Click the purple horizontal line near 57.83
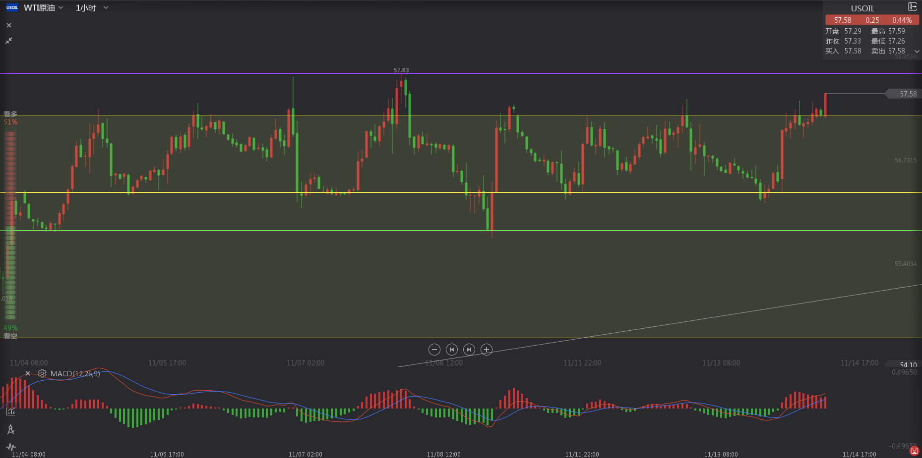The width and height of the screenshot is (922, 458). pos(461,73)
